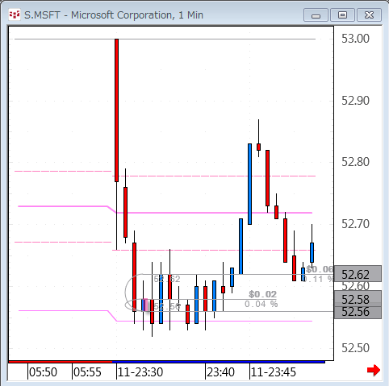Image resolution: width=389 pixels, height=386 pixels.
Task: Select the 52.62 price marker on scale
Action: (358, 274)
